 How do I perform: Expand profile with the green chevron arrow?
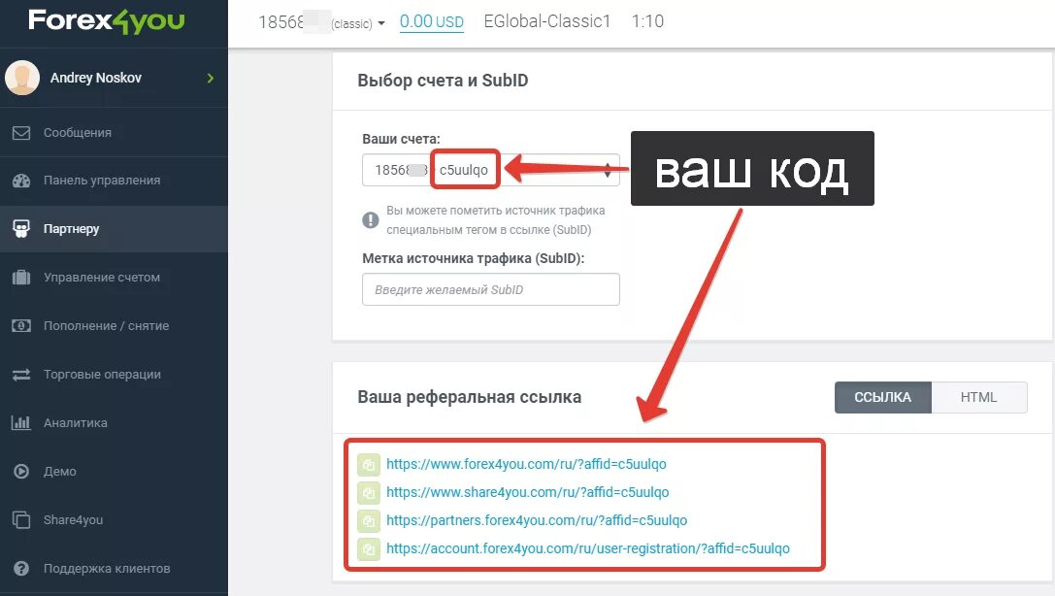click(211, 78)
